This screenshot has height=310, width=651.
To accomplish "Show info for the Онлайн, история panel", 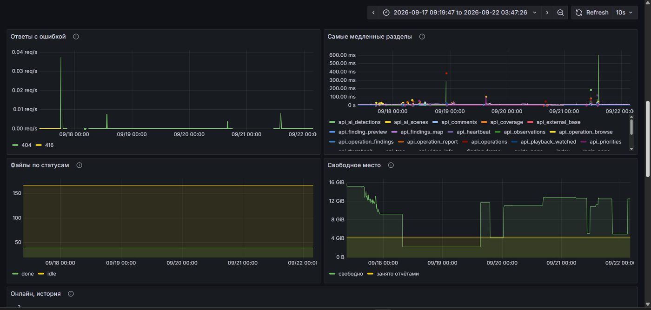I will 71,294.
